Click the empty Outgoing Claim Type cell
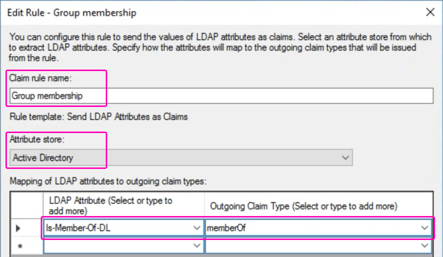The height and width of the screenshot is (257, 443). click(313, 246)
